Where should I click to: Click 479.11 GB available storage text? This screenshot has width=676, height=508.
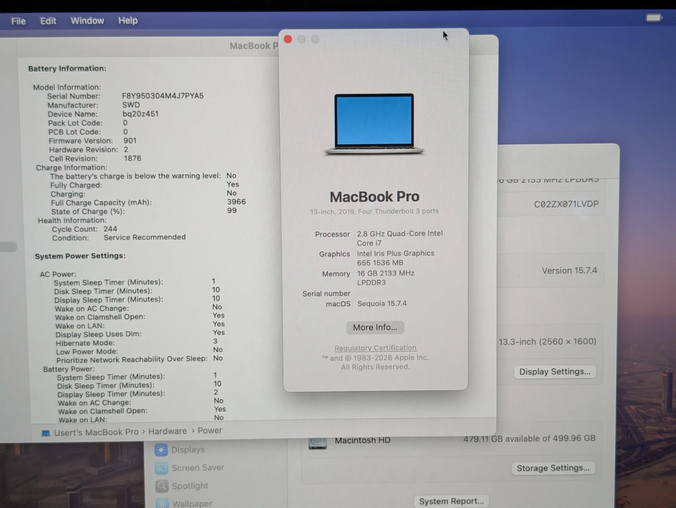click(x=529, y=438)
